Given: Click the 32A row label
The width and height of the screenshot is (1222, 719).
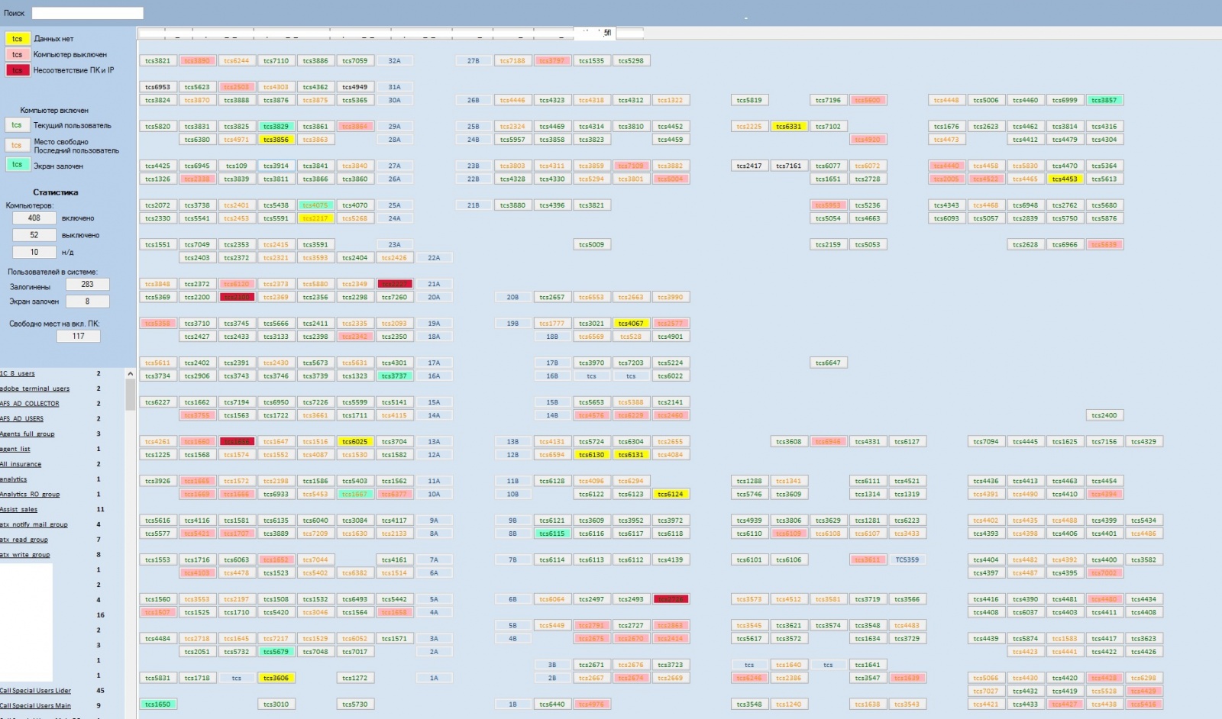Looking at the screenshot, I should tap(394, 61).
